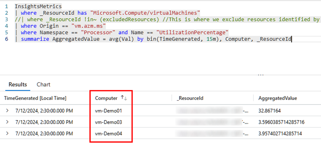The image size is (321, 152).
Task: Click the pane splitter ellipsis handle
Action: coord(261,75)
